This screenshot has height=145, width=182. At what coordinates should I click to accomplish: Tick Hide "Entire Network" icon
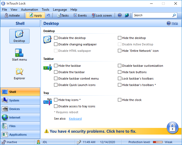(x=119, y=51)
